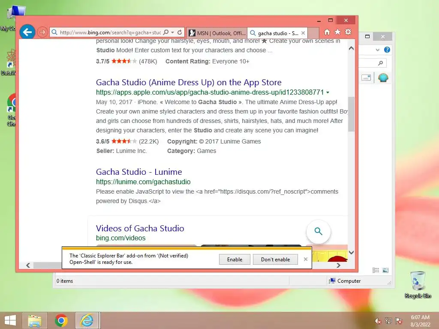Viewport: 439px width, 329px height.
Task: Visit lunime.com/gachastudio URL
Action: [143, 182]
